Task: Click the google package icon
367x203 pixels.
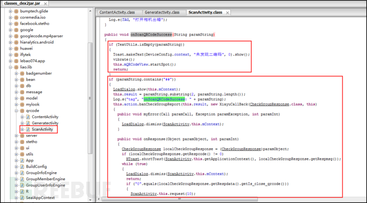Action: [x=16, y=30]
